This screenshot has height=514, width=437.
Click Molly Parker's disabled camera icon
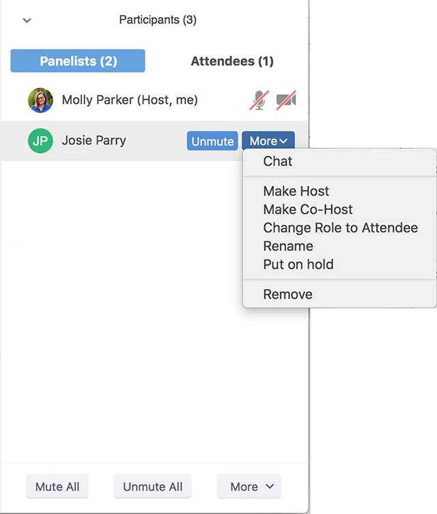(286, 100)
